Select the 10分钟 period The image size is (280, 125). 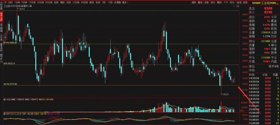(76, 3)
